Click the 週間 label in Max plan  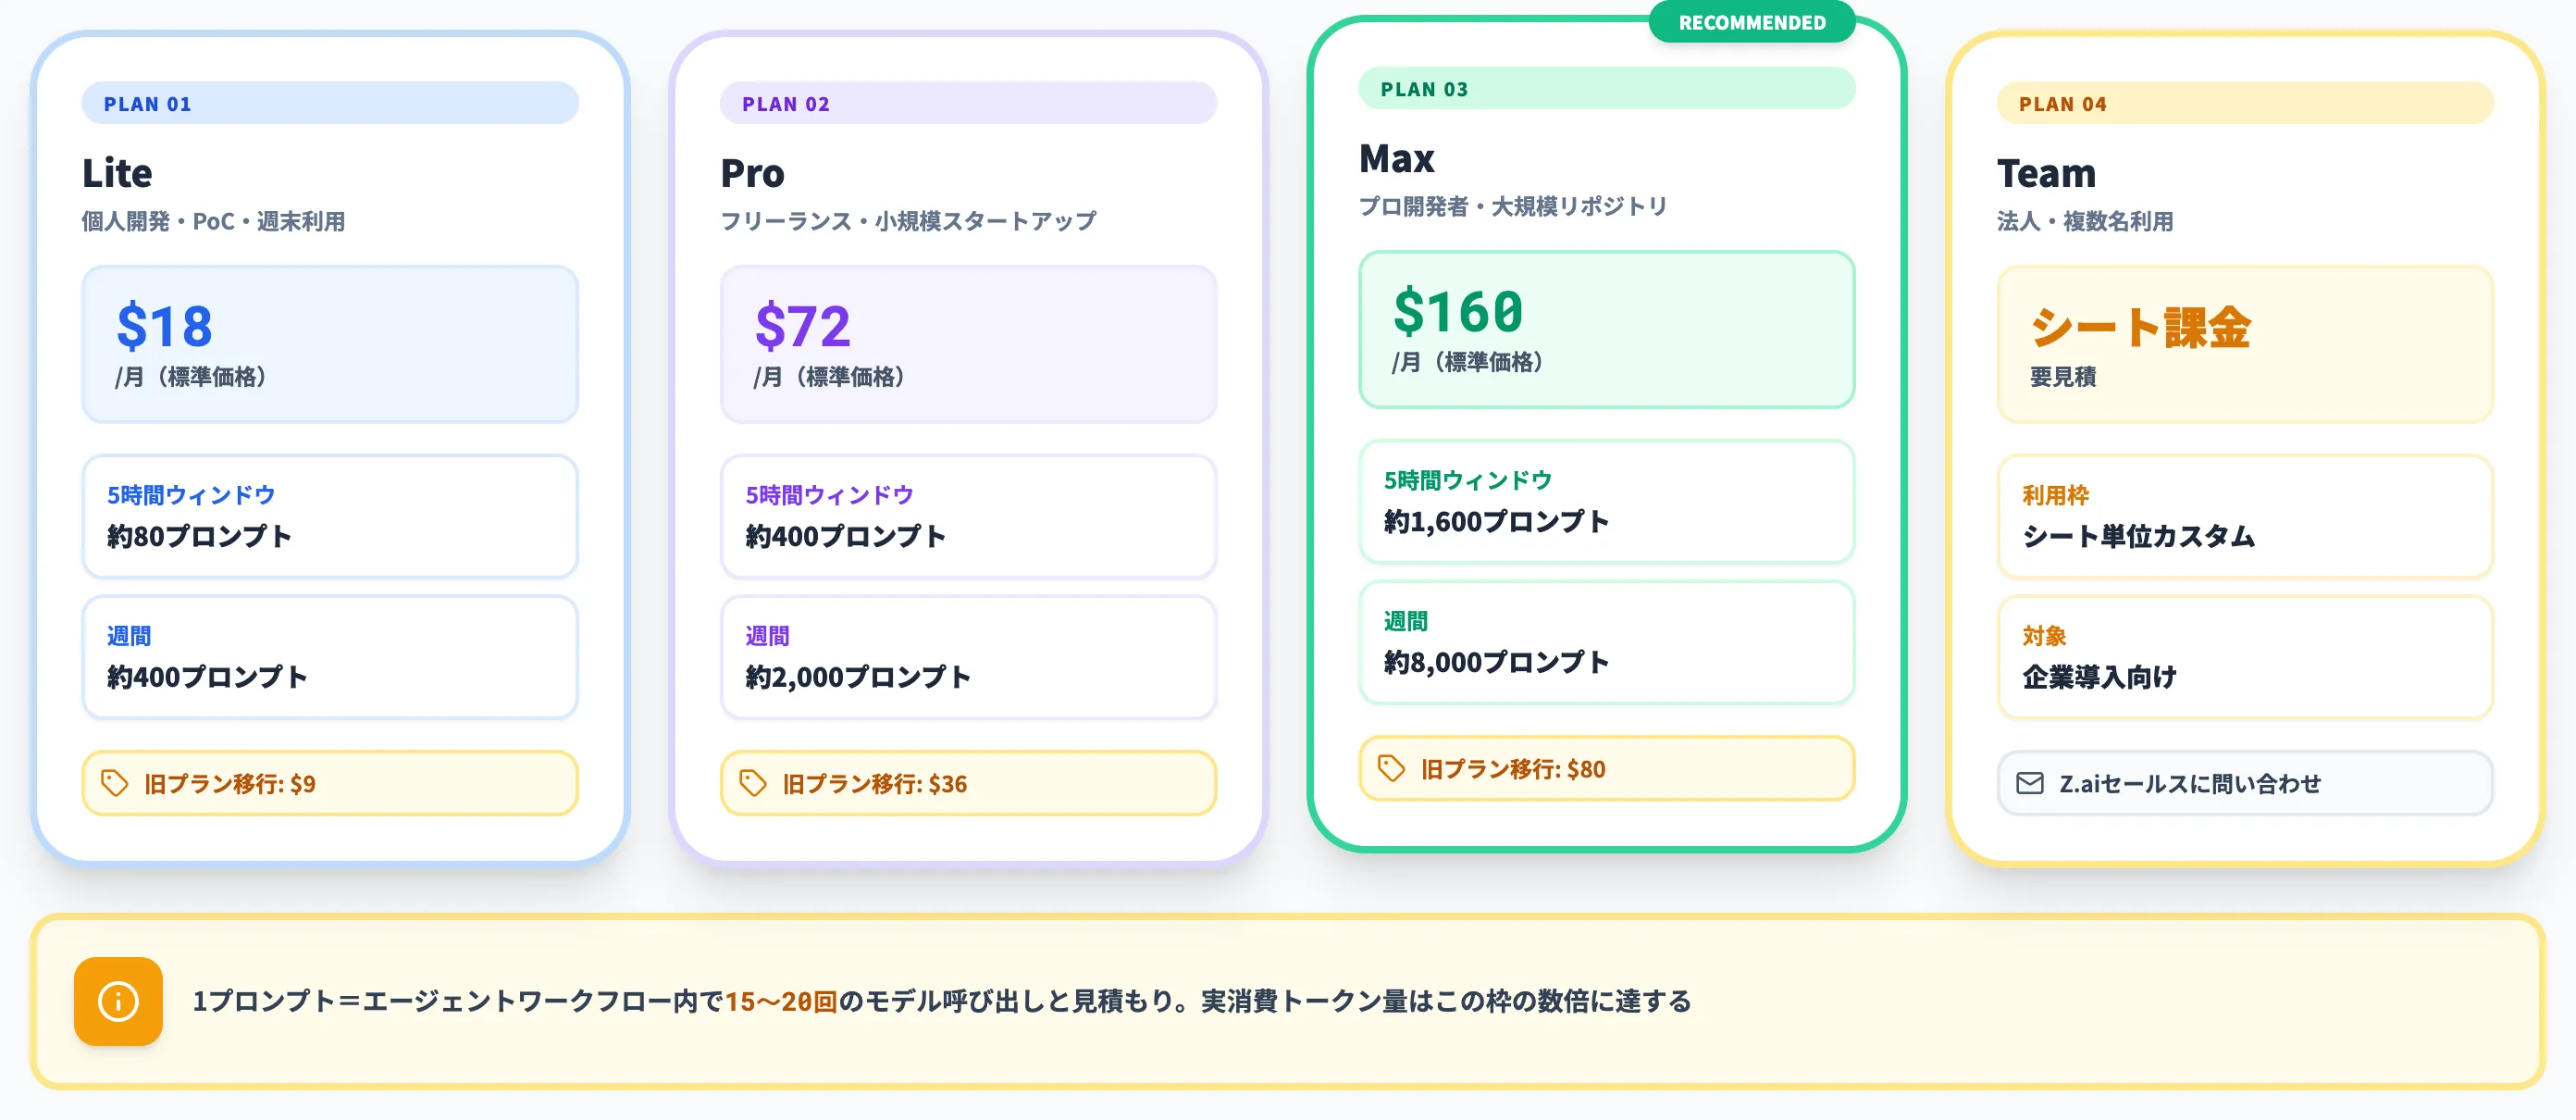point(1405,621)
